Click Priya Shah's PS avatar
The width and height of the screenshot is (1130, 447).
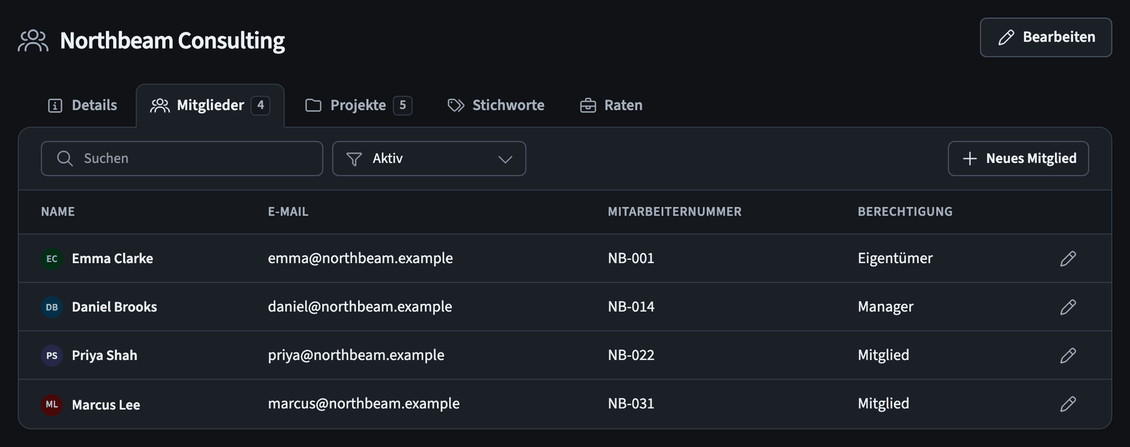[x=52, y=355]
